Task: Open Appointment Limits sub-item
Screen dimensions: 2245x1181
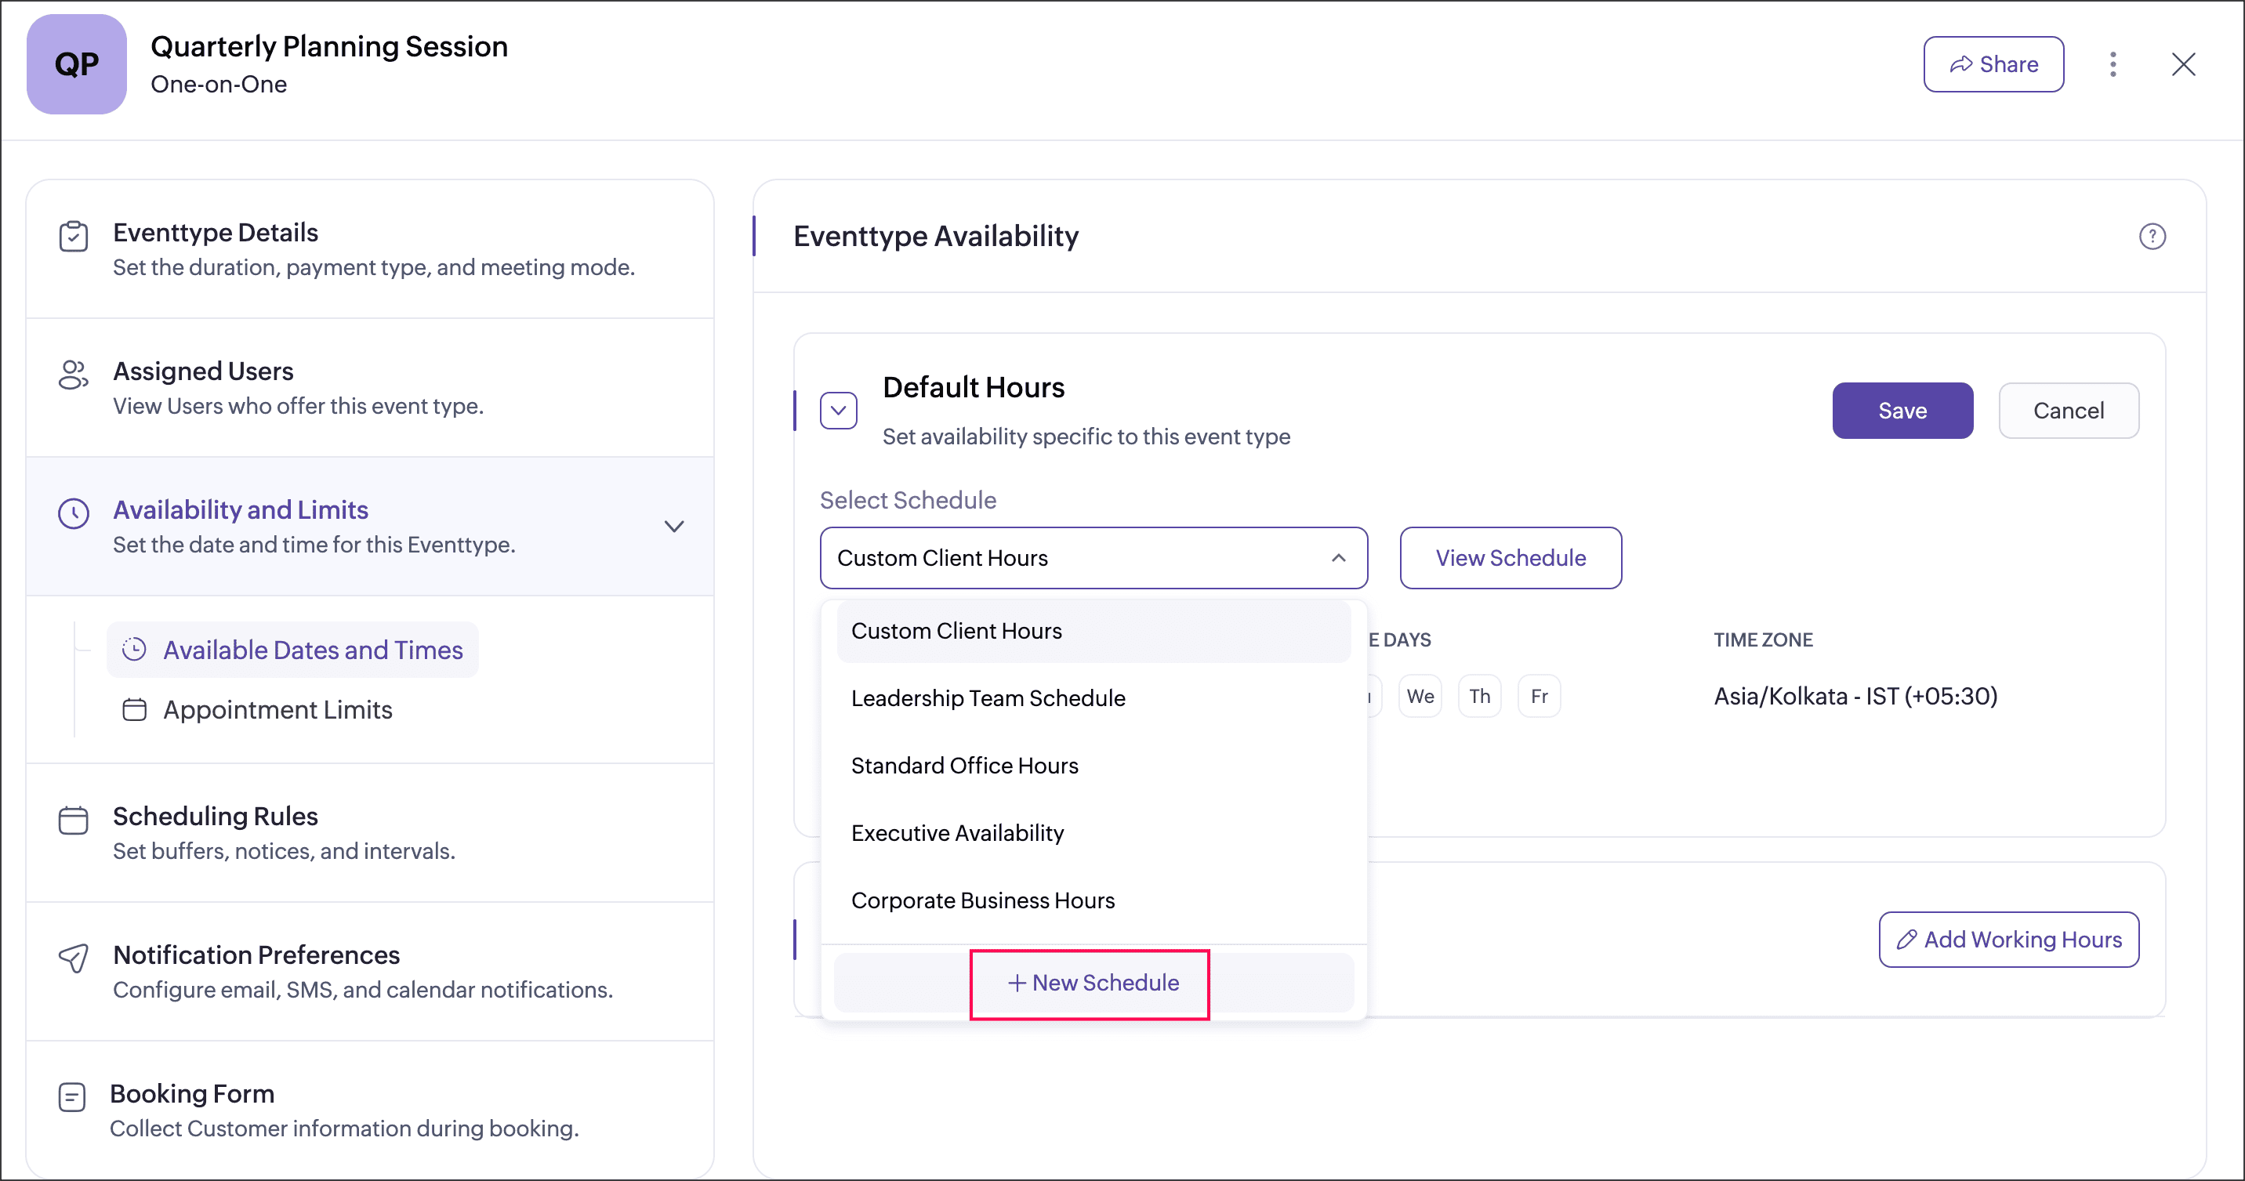Action: click(x=277, y=709)
